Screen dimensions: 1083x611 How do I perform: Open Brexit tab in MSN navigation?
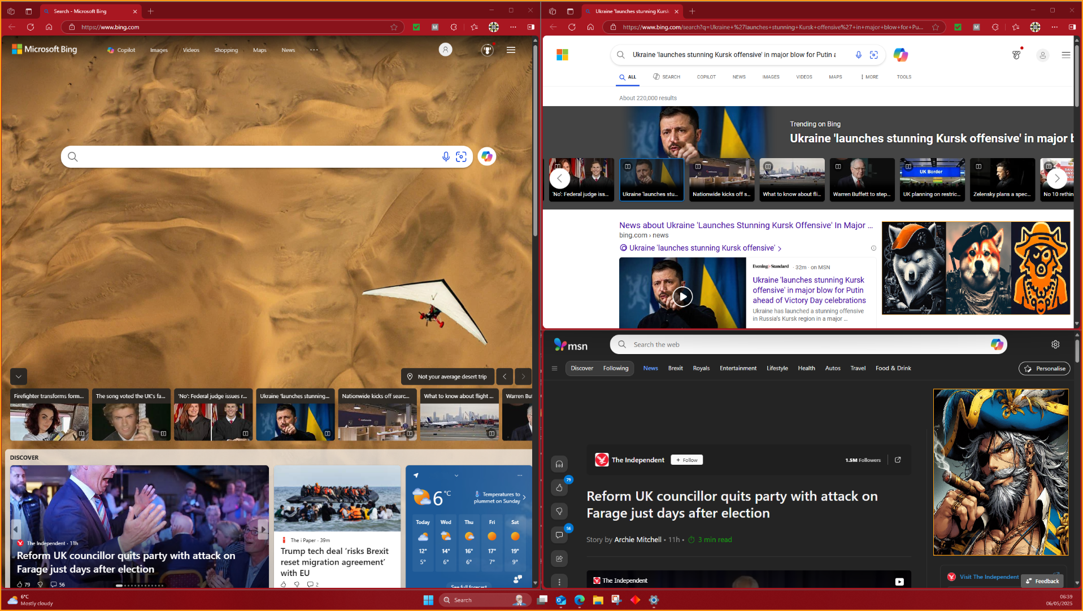[675, 368]
